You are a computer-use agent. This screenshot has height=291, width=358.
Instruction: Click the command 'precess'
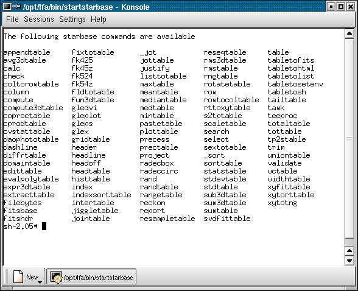tap(155, 139)
